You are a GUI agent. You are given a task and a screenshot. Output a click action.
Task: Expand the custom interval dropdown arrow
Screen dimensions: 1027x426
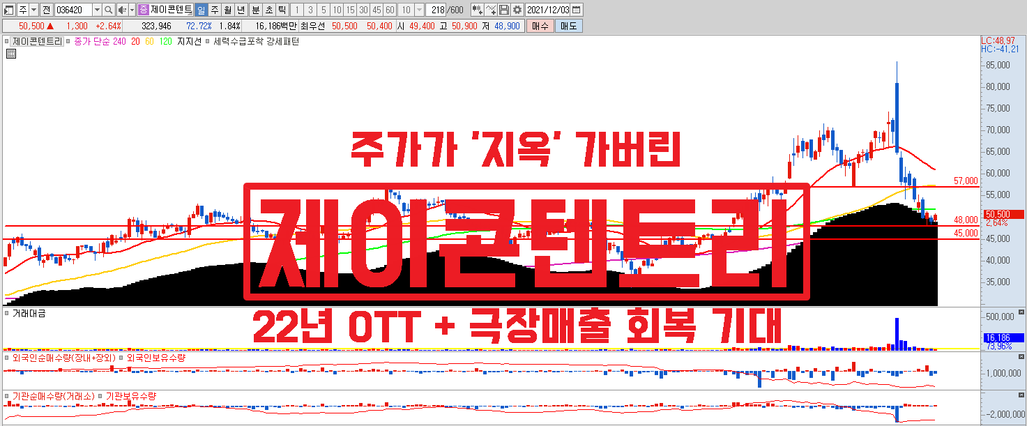418,10
